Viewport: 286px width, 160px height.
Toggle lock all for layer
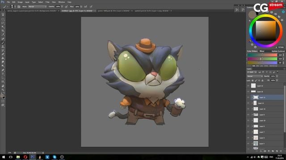262,80
